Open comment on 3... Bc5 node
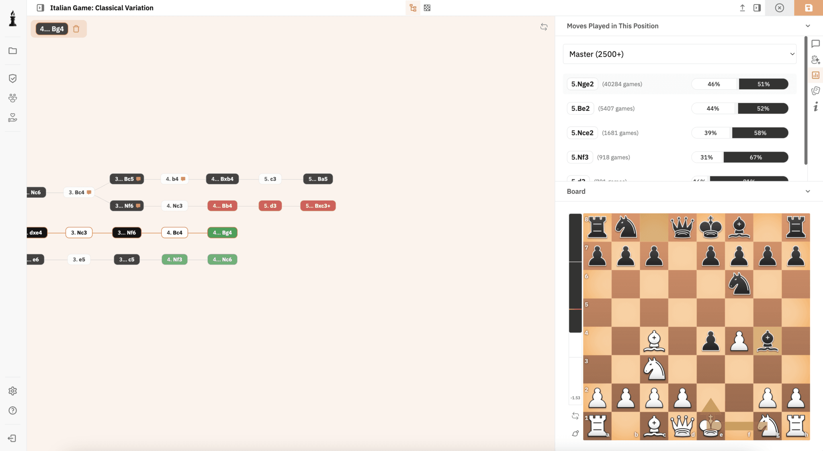 pos(138,179)
